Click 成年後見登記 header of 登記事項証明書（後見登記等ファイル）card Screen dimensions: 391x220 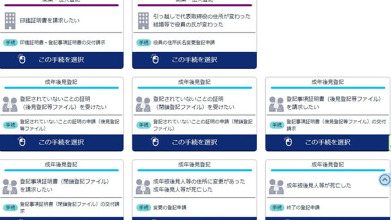(x=328, y=82)
